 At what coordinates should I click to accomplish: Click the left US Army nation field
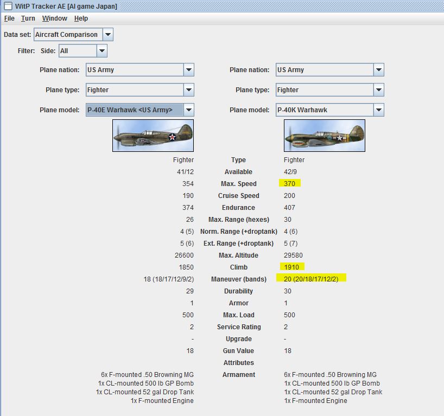pyautogui.click(x=135, y=69)
